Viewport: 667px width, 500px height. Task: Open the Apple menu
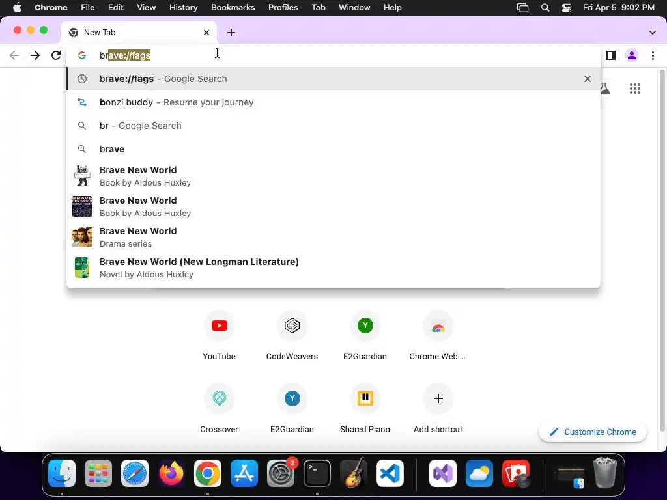tap(17, 8)
